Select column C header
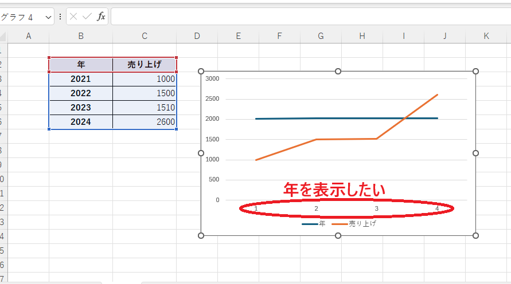Image resolution: width=511 pixels, height=284 pixels. [x=145, y=36]
